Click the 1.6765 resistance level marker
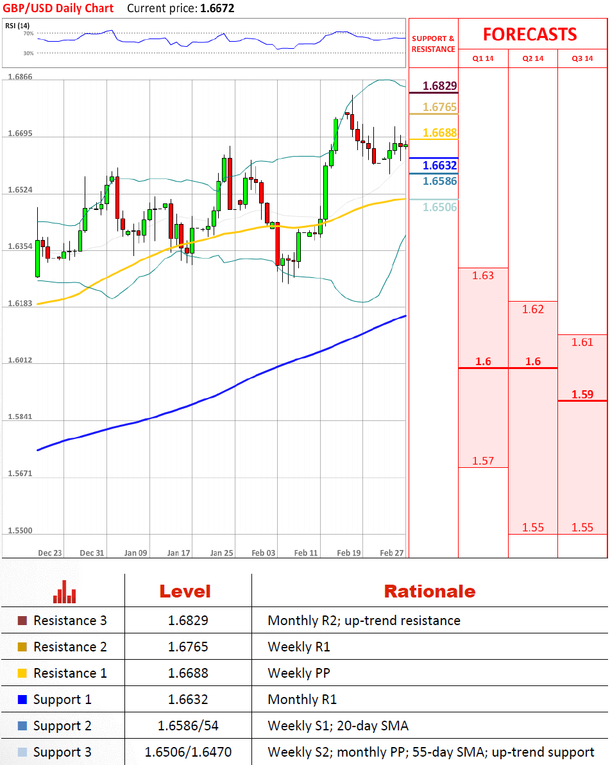This screenshot has height=765, width=610. coord(440,107)
